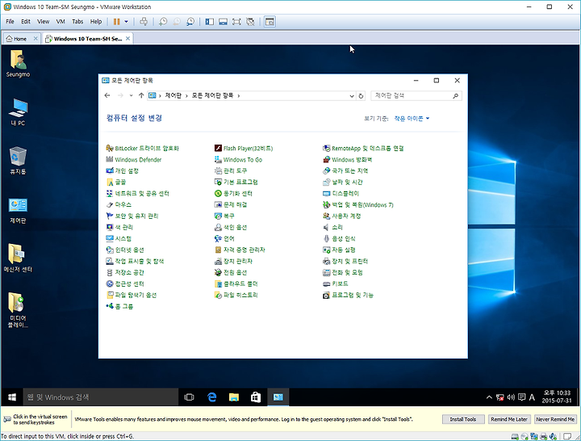The image size is (581, 441).
Task: Open 사용자 계정
Action: (x=341, y=216)
